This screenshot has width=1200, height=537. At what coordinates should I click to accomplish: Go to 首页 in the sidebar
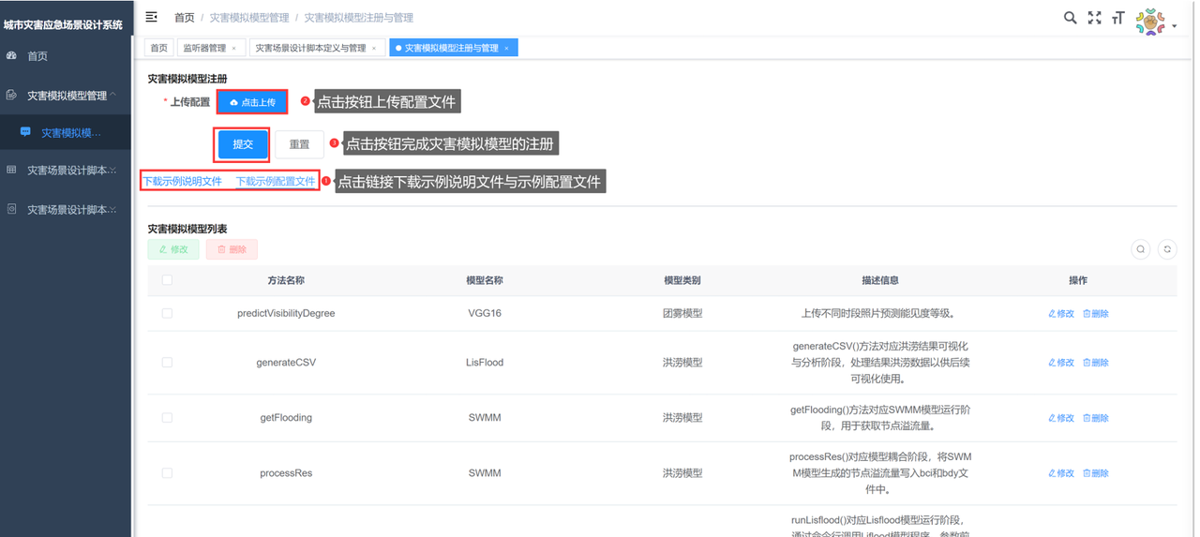coord(37,56)
